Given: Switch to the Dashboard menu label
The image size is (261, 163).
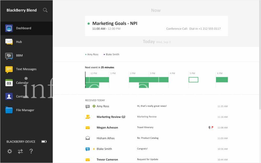Looking at the screenshot, I should 23,28.
